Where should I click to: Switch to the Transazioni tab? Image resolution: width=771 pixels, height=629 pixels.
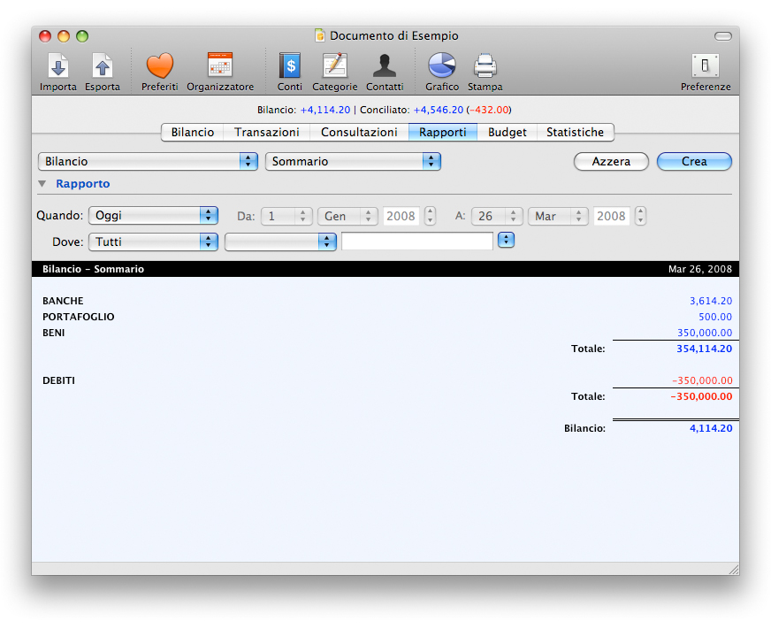[267, 133]
